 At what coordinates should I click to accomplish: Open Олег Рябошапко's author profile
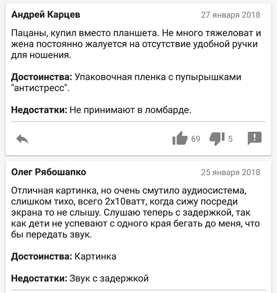click(48, 172)
